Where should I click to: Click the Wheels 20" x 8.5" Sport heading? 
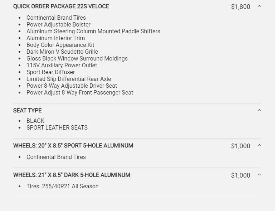[x=73, y=146]
